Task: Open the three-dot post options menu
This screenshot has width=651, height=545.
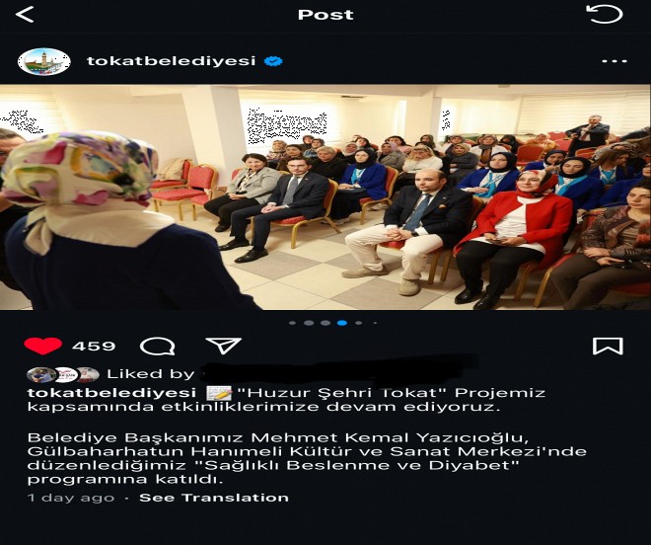Action: click(615, 61)
